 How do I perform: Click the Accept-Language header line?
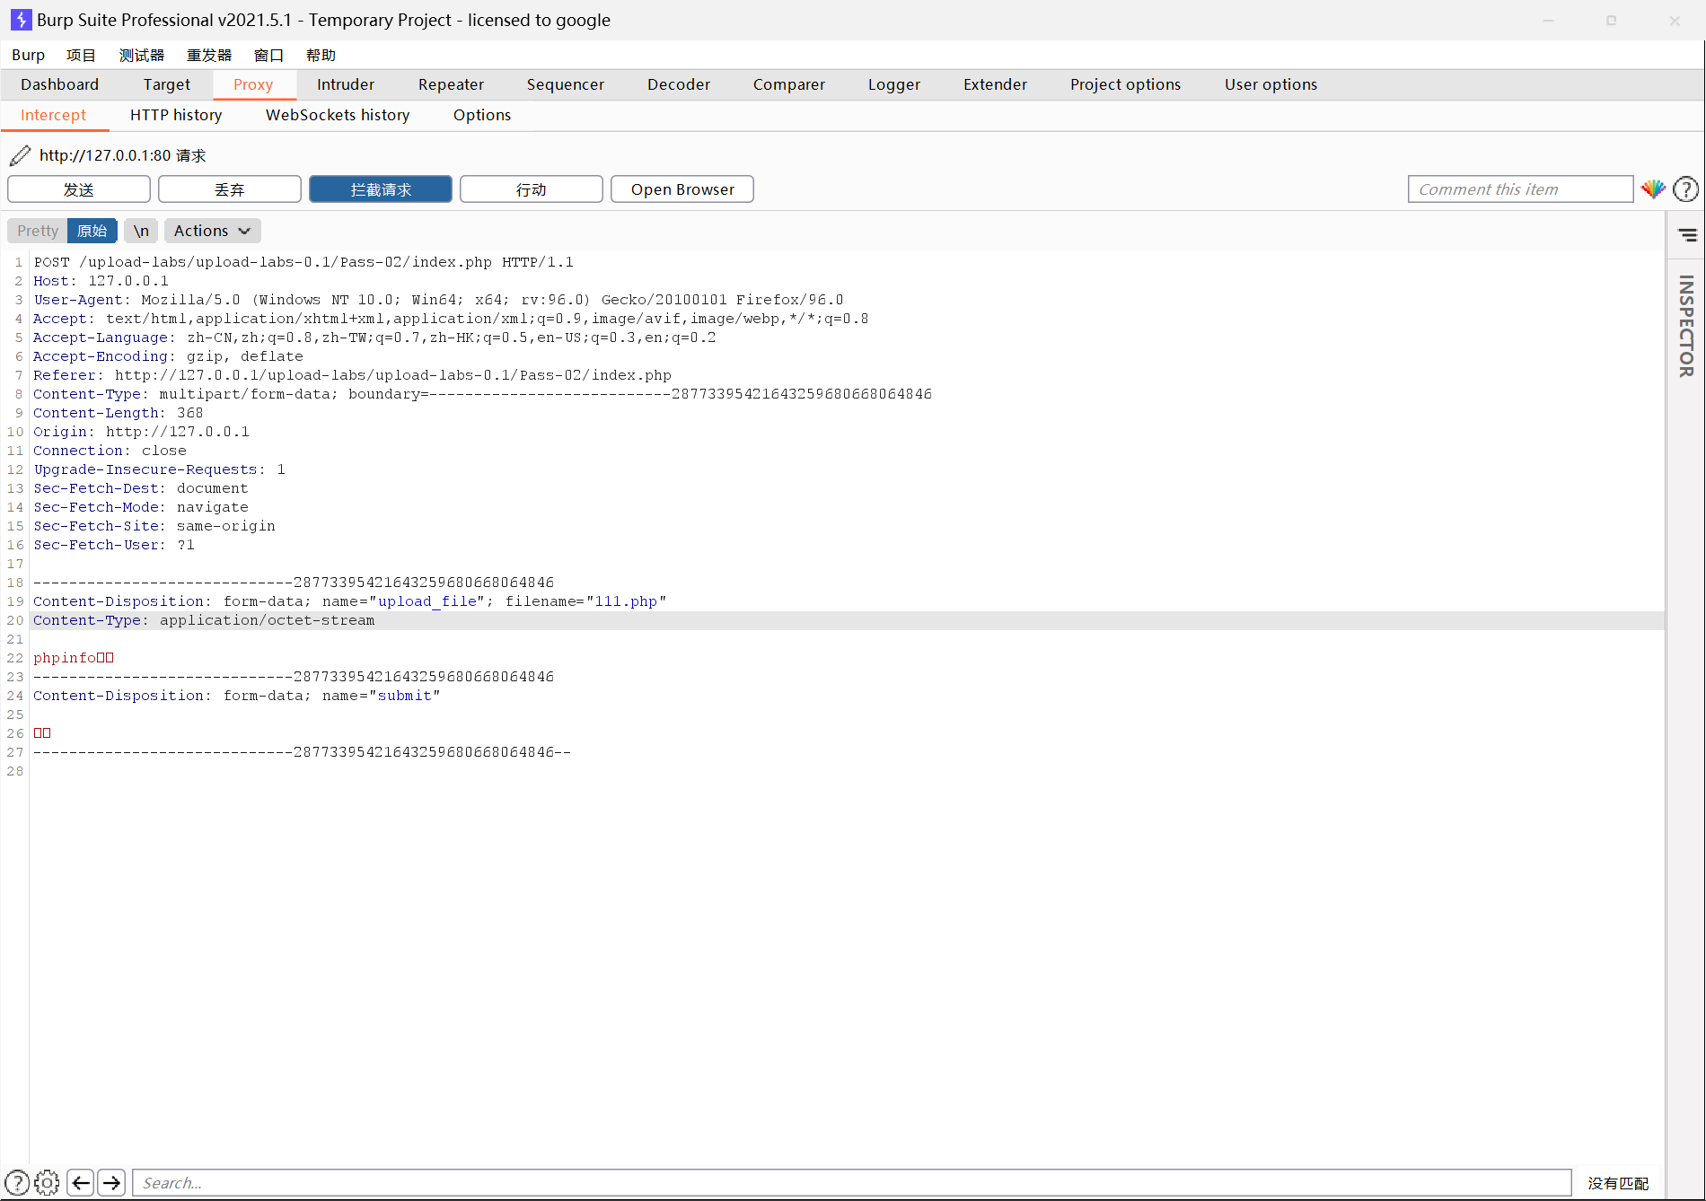pos(374,338)
